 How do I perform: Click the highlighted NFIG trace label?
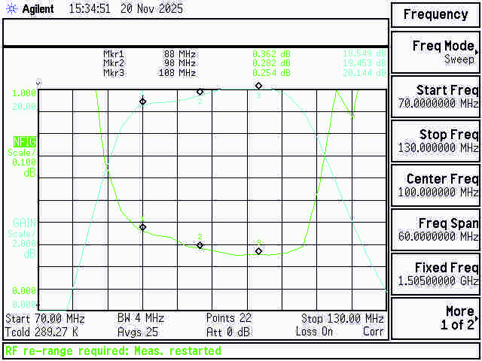23,142
